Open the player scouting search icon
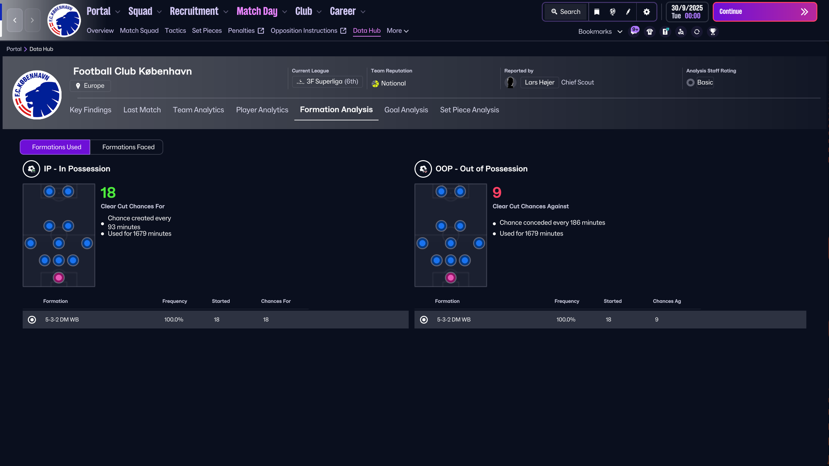829x466 pixels. click(681, 32)
